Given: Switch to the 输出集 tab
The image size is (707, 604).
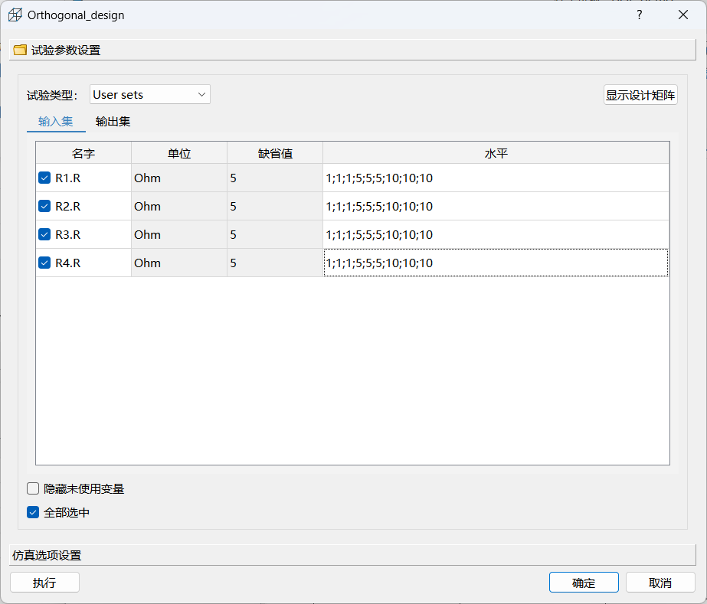Looking at the screenshot, I should [x=113, y=122].
